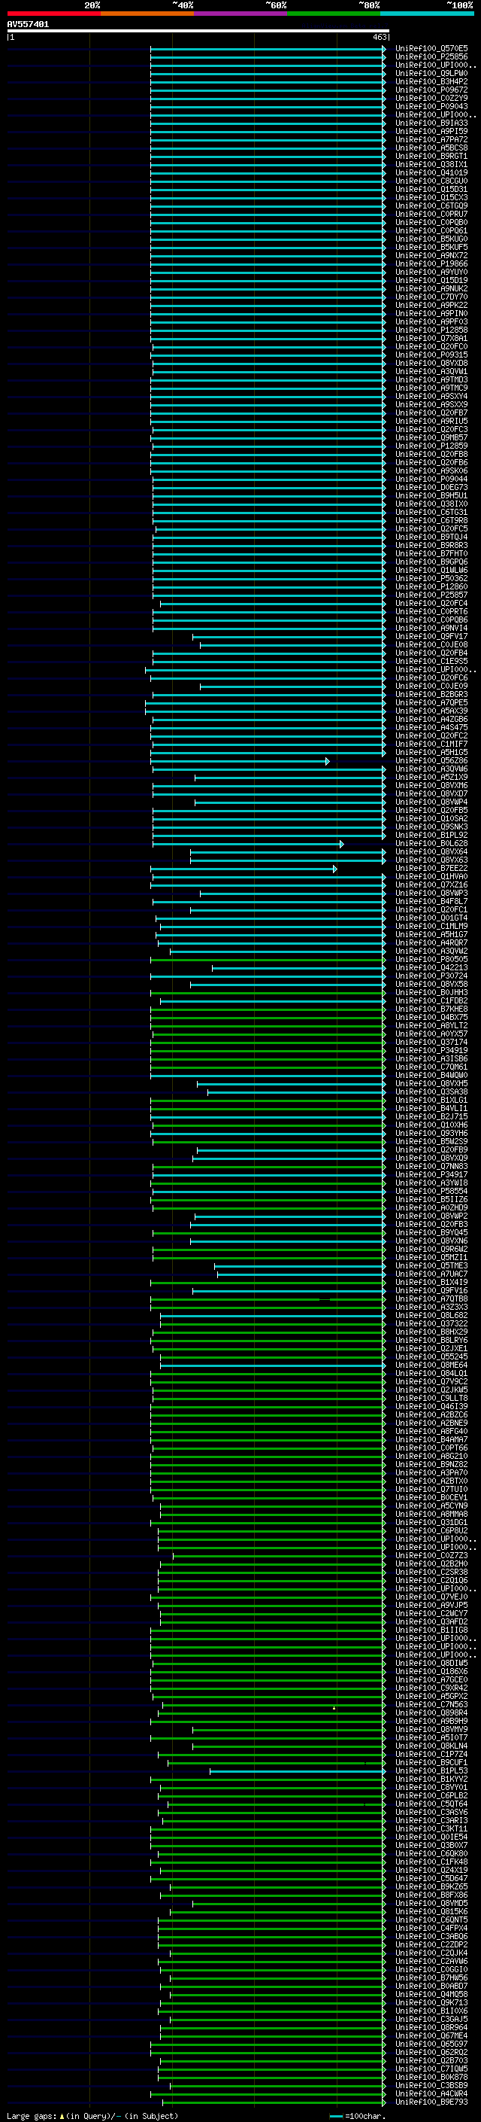Image resolution: width=481 pixels, height=2122 pixels.
Task: Select hit label UniRef100_P34919
Action: click(431, 1050)
